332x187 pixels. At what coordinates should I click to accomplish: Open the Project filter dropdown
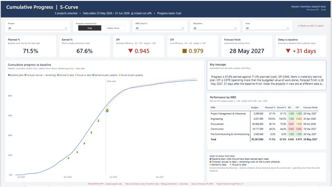click(38, 28)
